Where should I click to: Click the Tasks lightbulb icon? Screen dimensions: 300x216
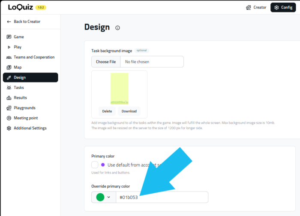click(x=9, y=88)
